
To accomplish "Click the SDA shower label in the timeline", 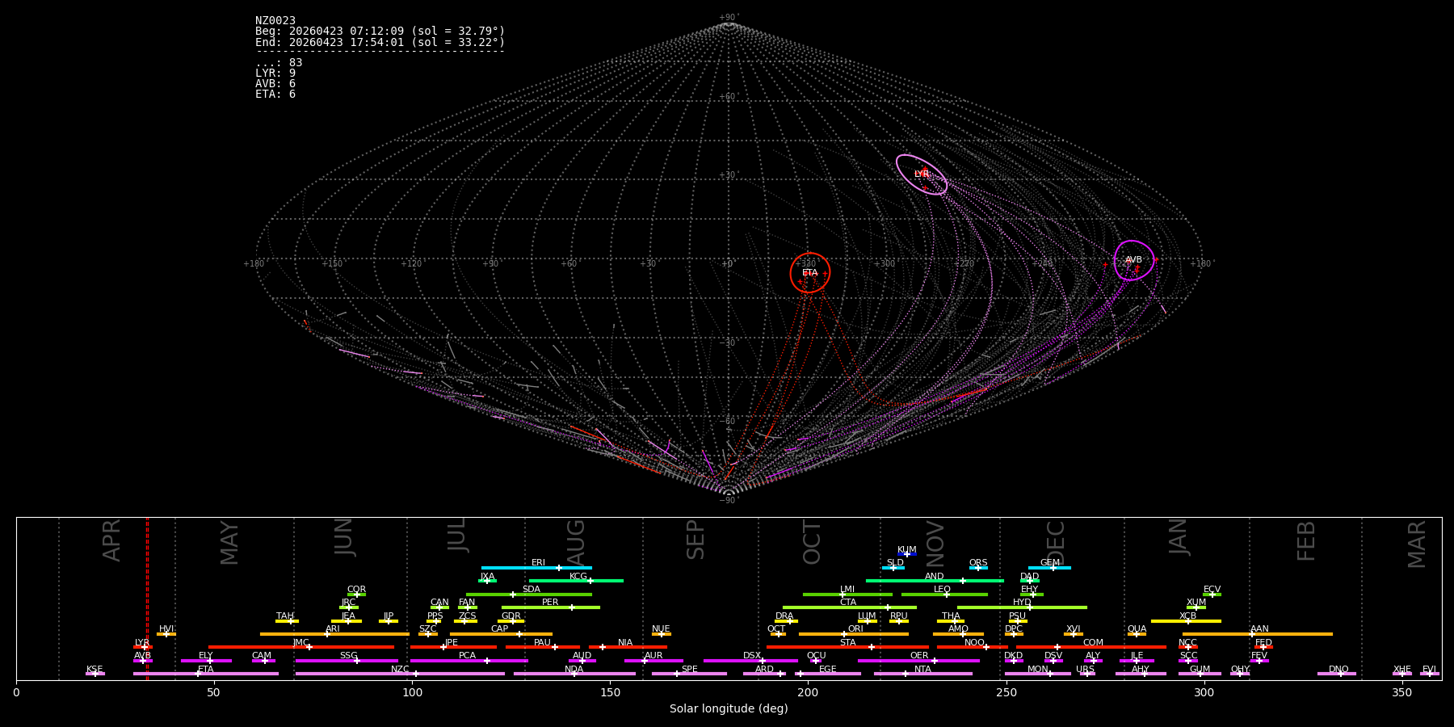I will pyautogui.click(x=532, y=590).
